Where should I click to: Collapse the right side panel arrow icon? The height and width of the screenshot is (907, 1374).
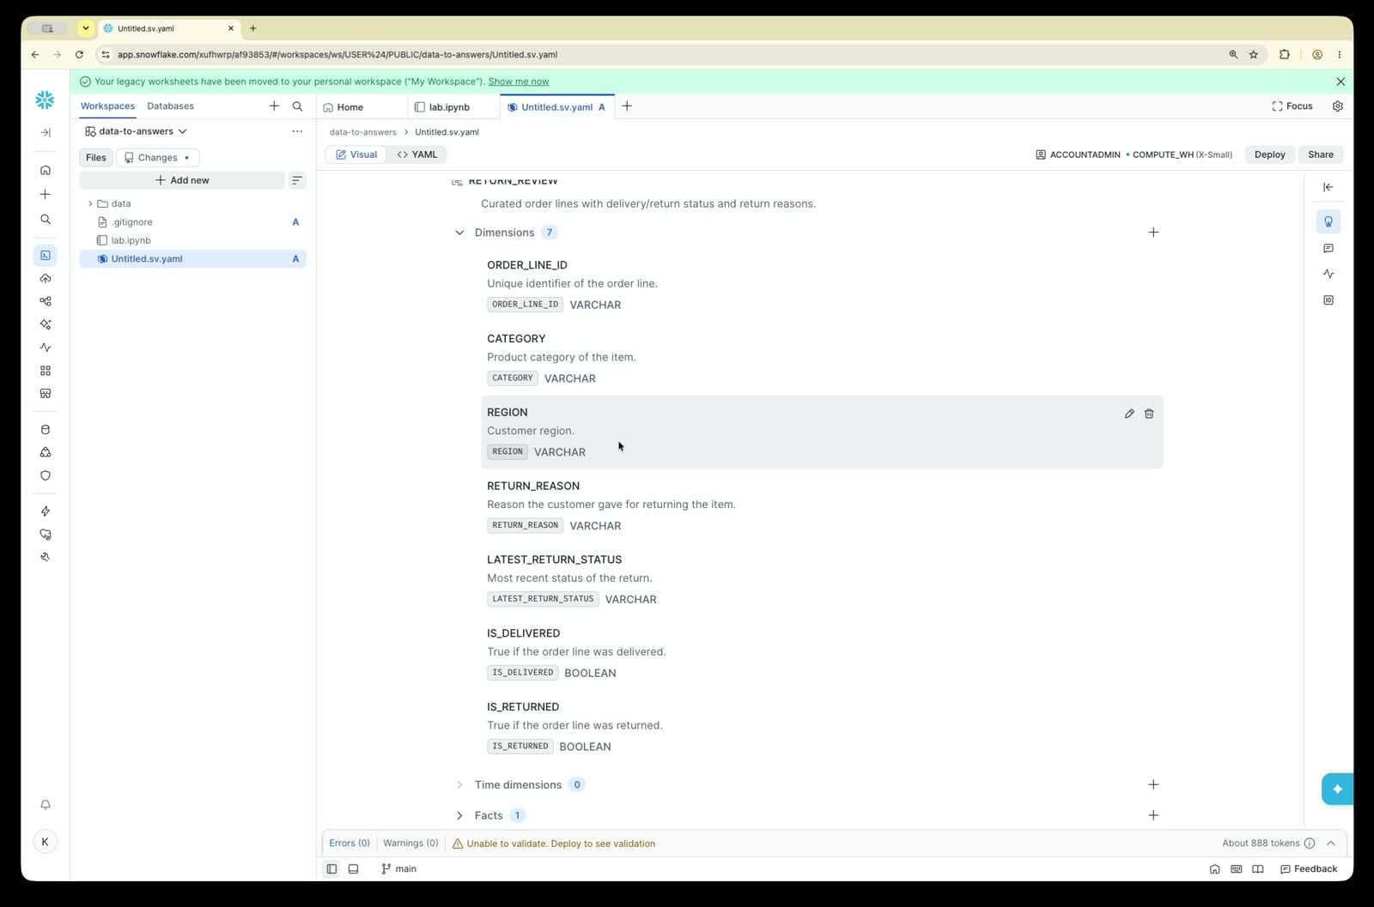click(1328, 187)
